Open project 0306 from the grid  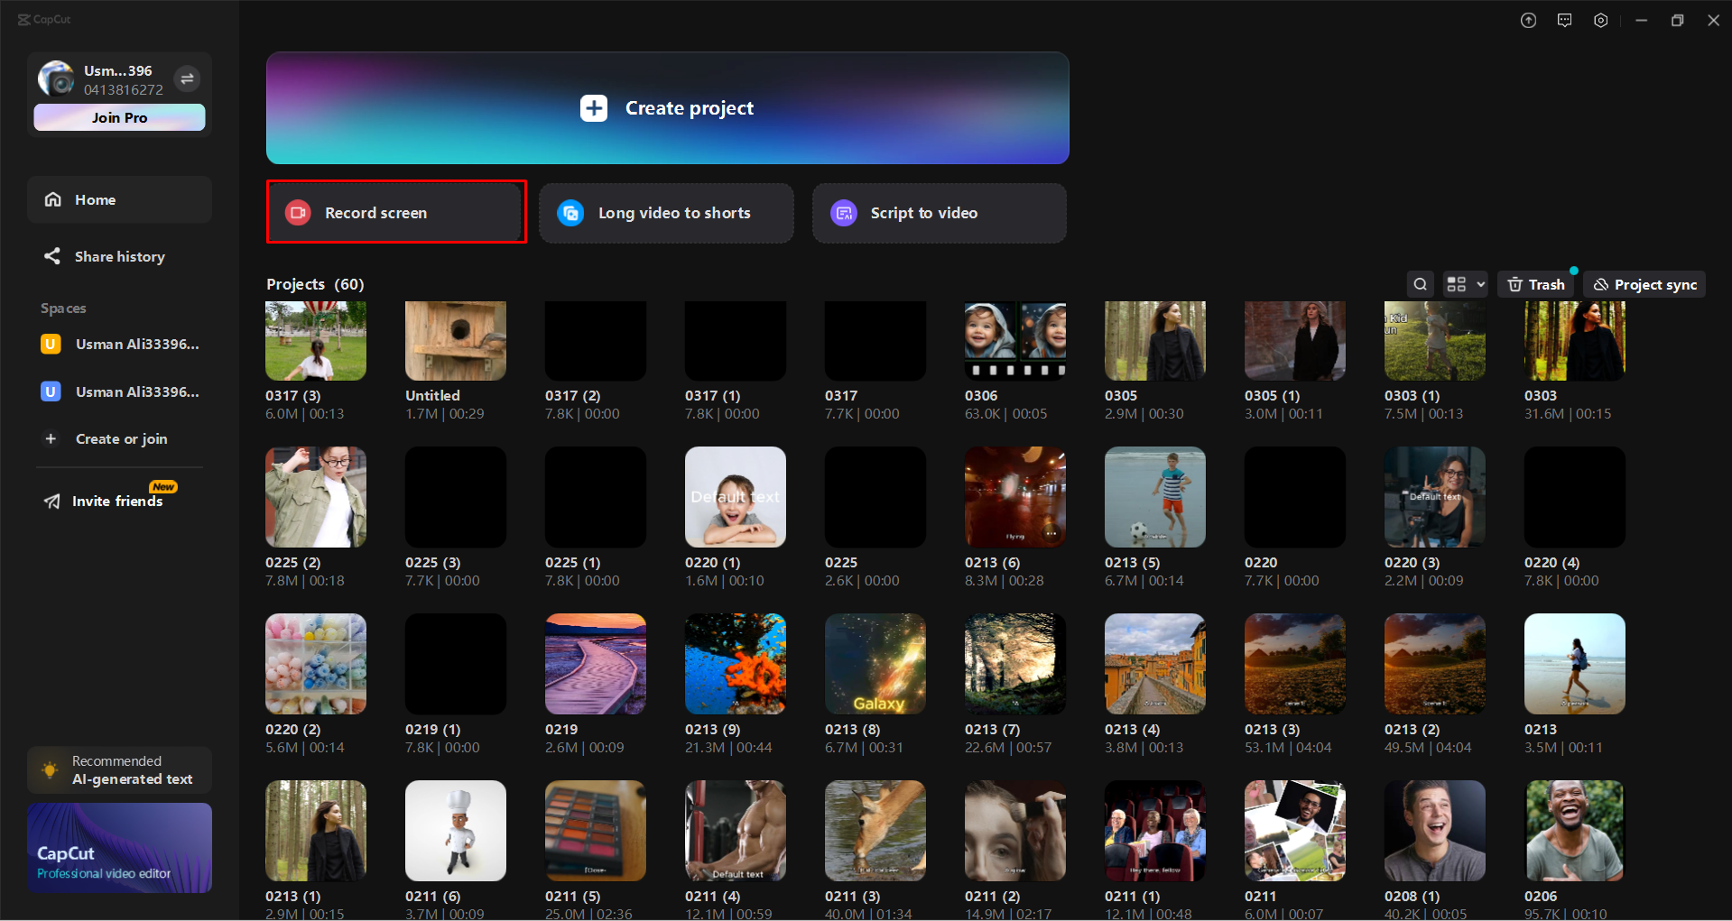[1014, 340]
